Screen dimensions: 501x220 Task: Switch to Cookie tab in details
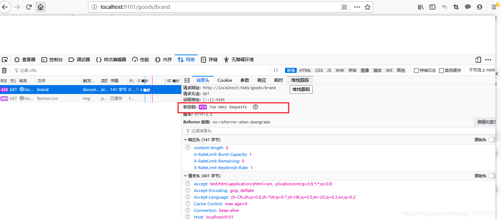(225, 80)
